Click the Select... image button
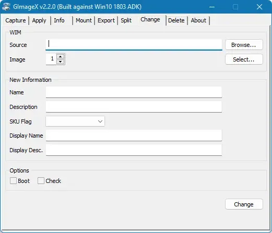Image resolution: width=272 pixels, height=233 pixels. [x=244, y=59]
